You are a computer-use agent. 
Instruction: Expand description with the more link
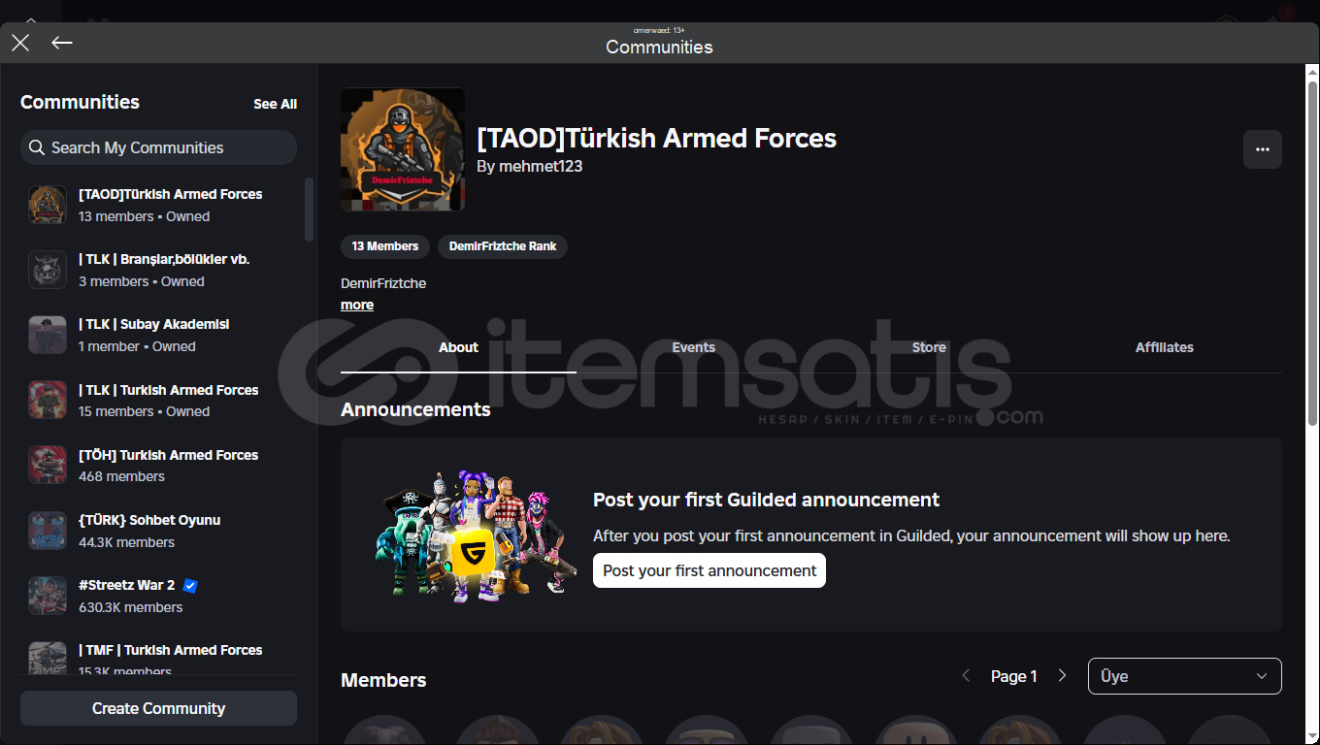357,305
